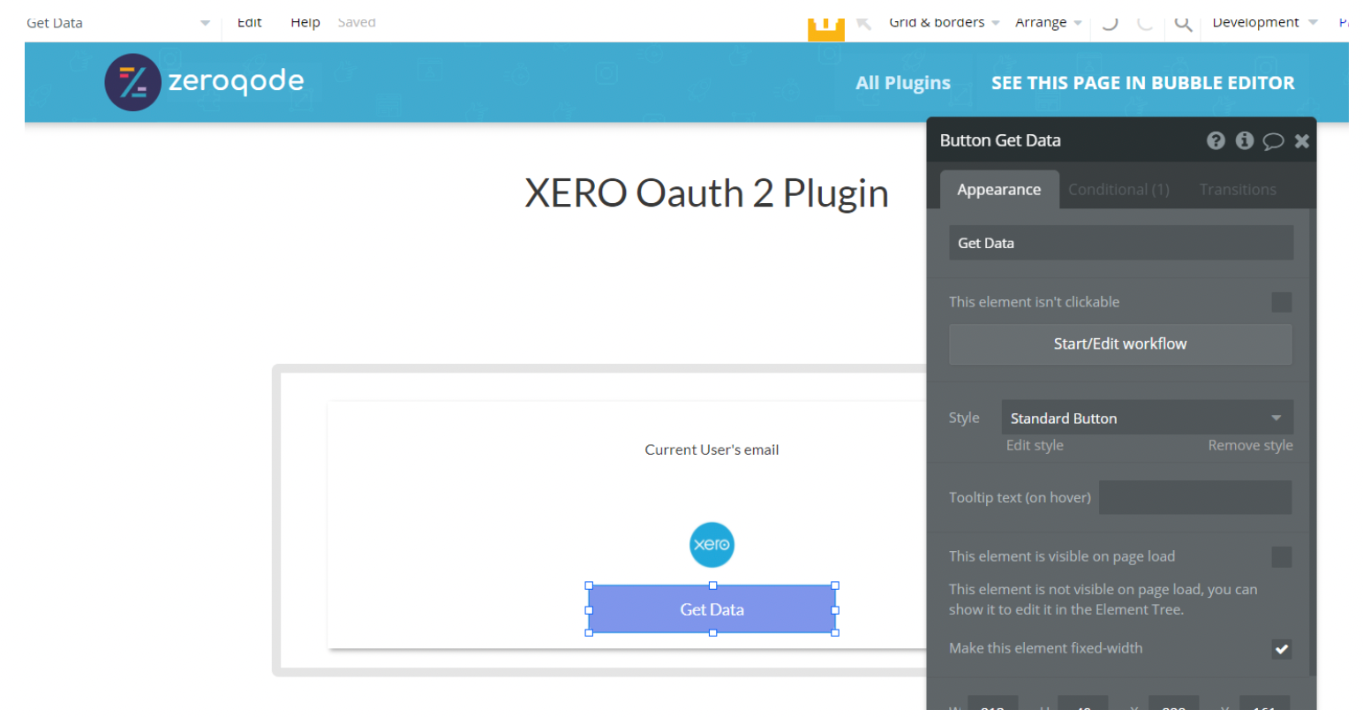Click the Remove style link
Viewport: 1363px width, 717px height.
[x=1250, y=445]
